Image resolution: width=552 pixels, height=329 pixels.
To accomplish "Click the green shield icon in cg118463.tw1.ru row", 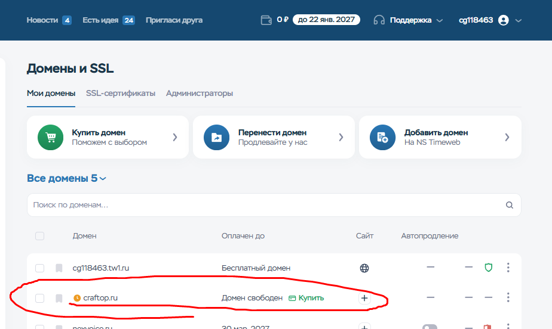I will (488, 268).
